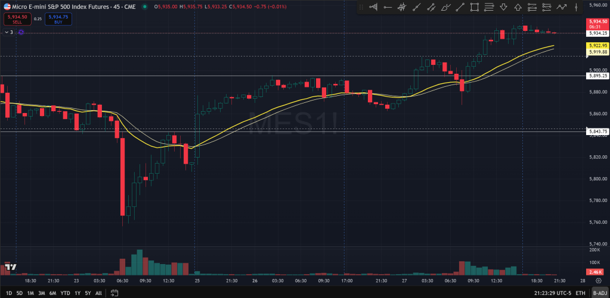Screen dimensions: 610x298
Task: Select the horizontal line drawing tool
Action: pyautogui.click(x=388, y=7)
